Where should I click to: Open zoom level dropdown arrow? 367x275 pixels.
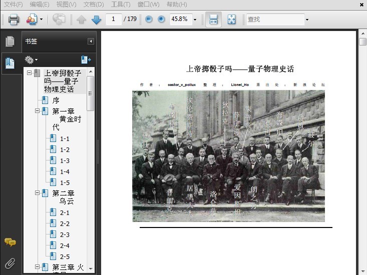(195, 19)
